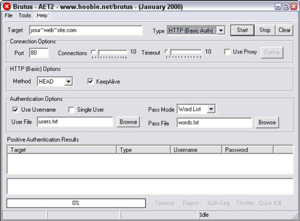
Task: Click the Timeout slider
Action: [184, 53]
